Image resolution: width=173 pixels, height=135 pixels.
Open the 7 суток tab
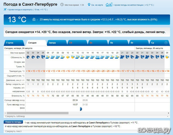(x=10, y=43)
